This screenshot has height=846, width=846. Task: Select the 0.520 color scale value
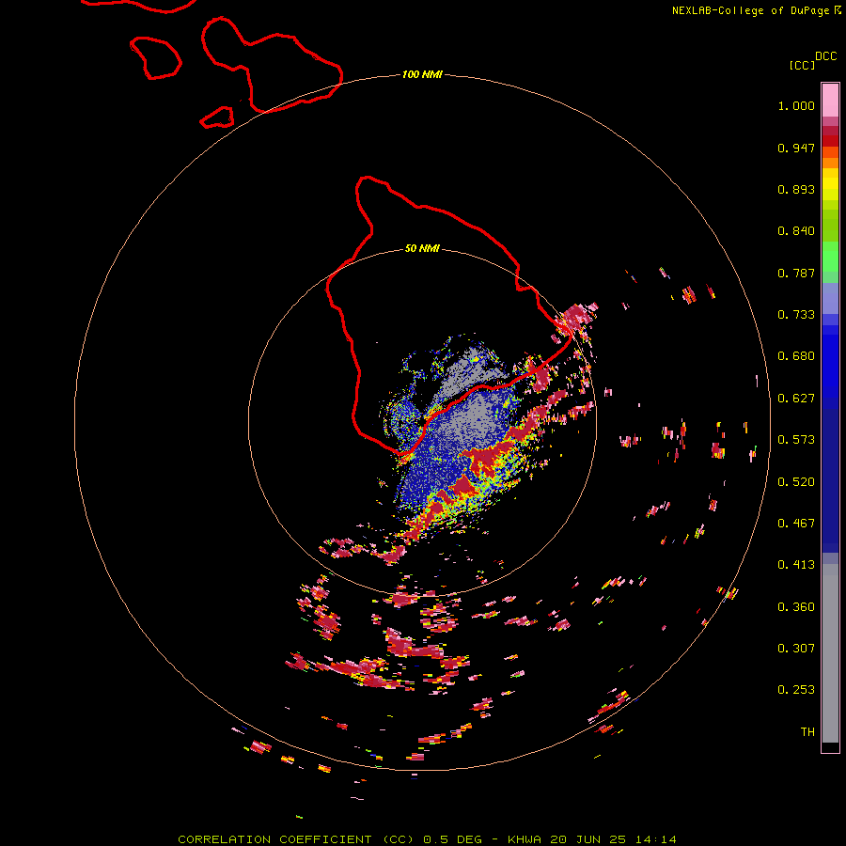796,482
